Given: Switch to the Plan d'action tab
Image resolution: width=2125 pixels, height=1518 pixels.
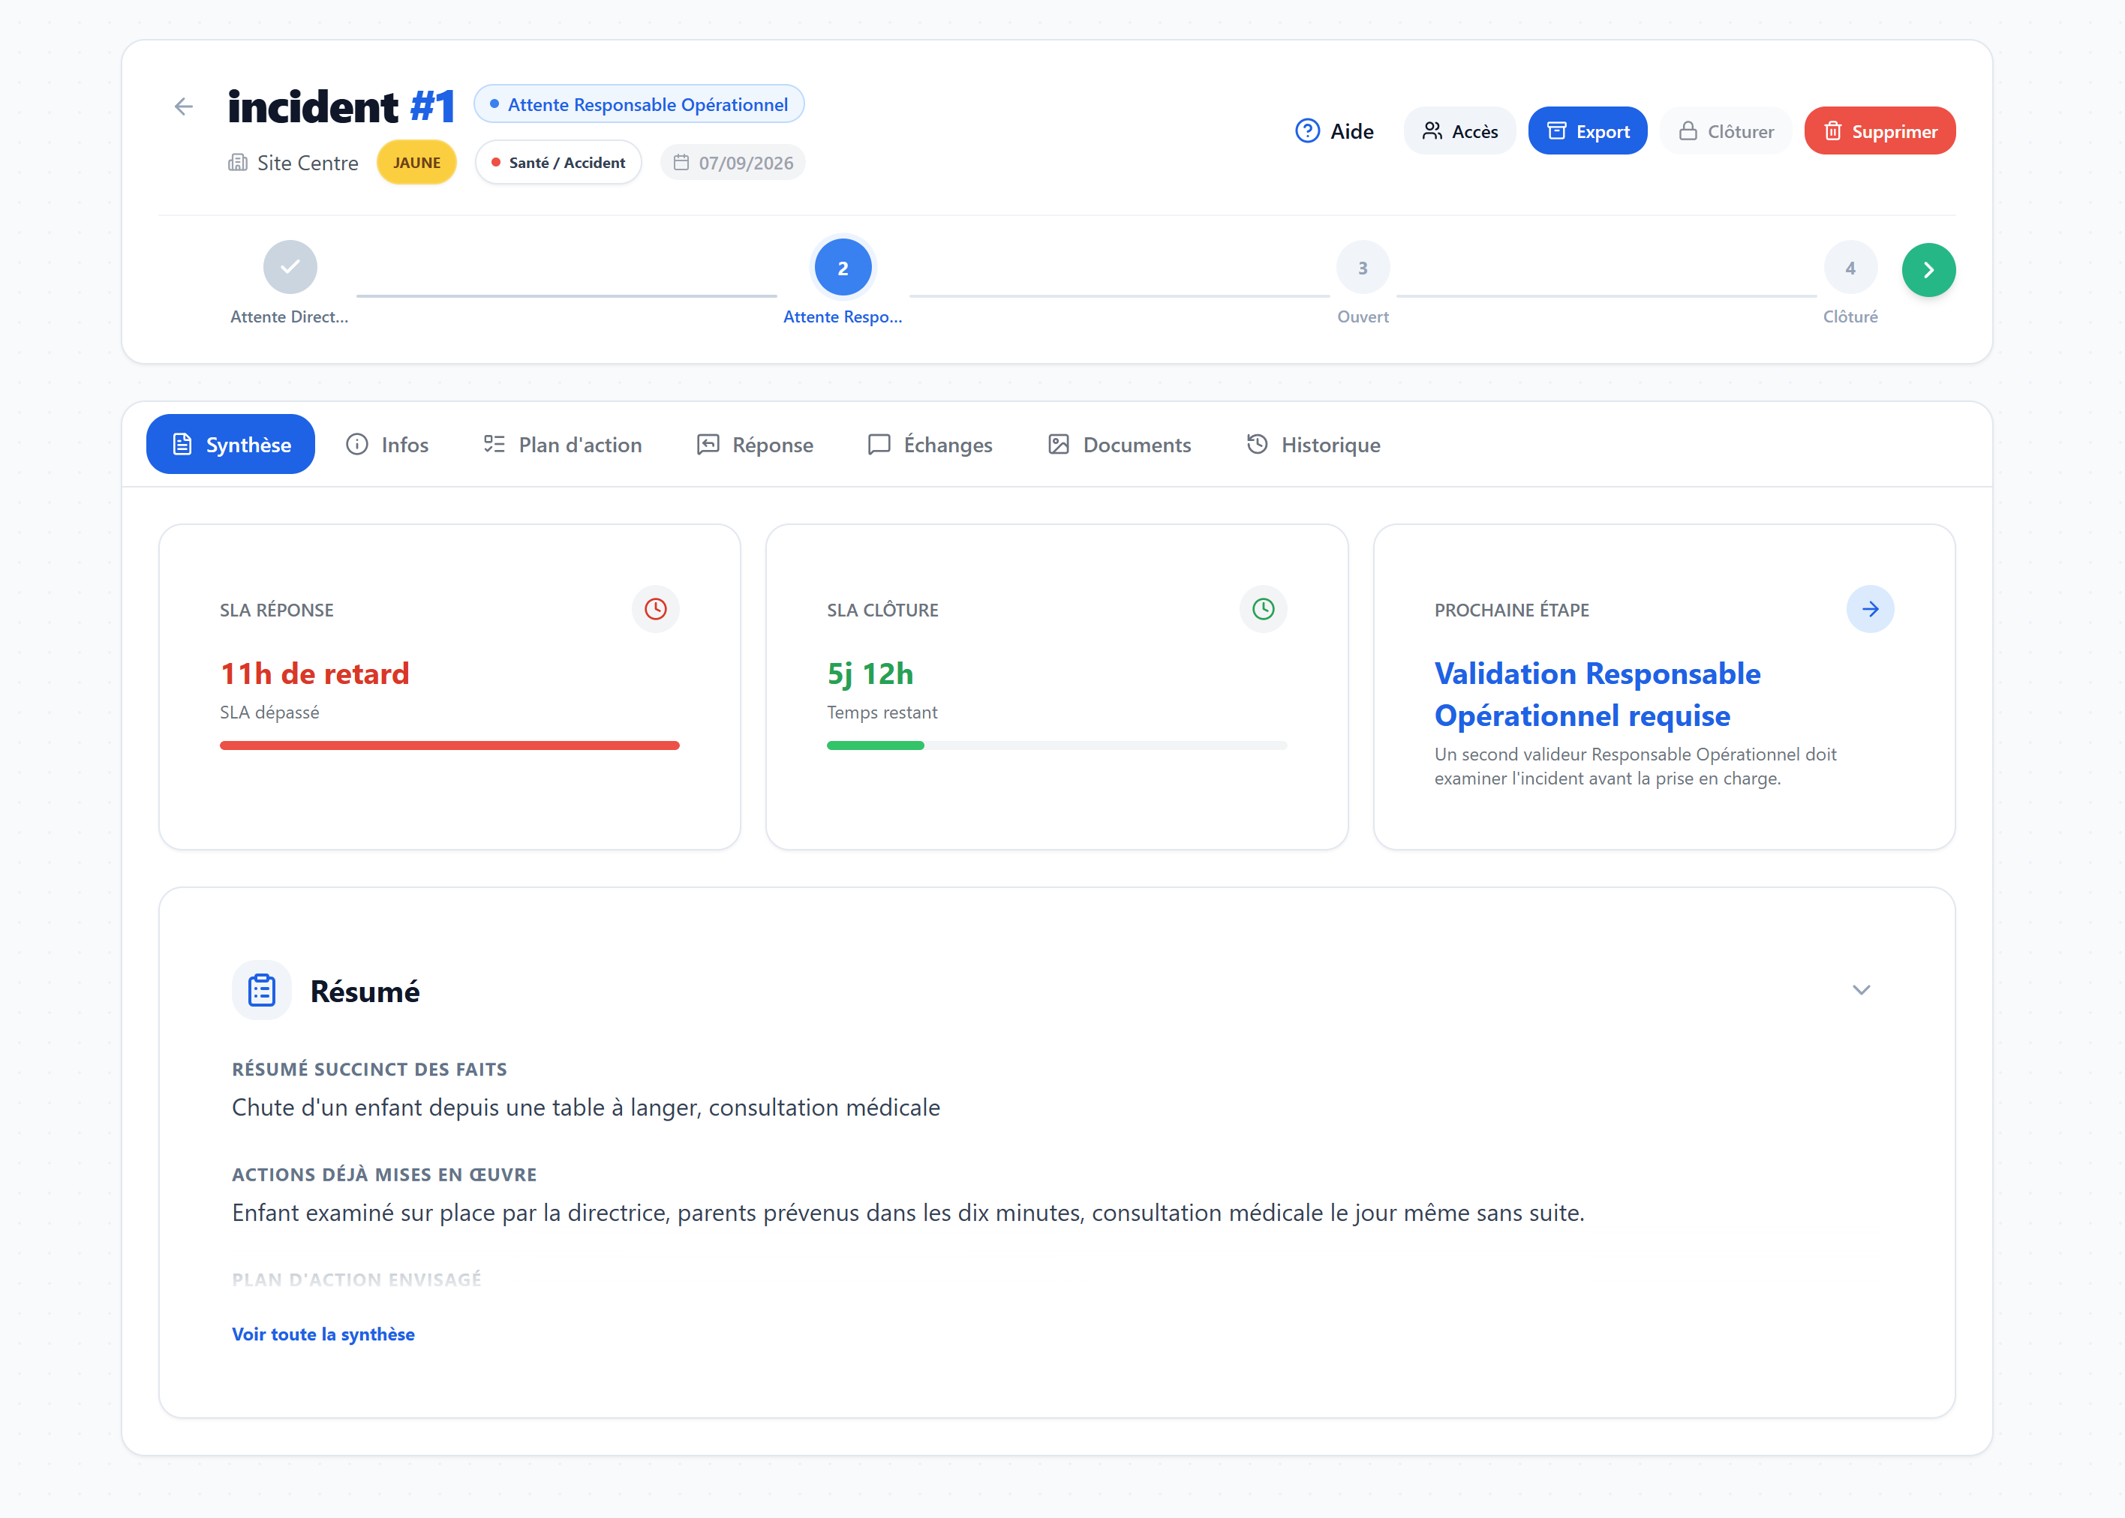Looking at the screenshot, I should pyautogui.click(x=562, y=445).
